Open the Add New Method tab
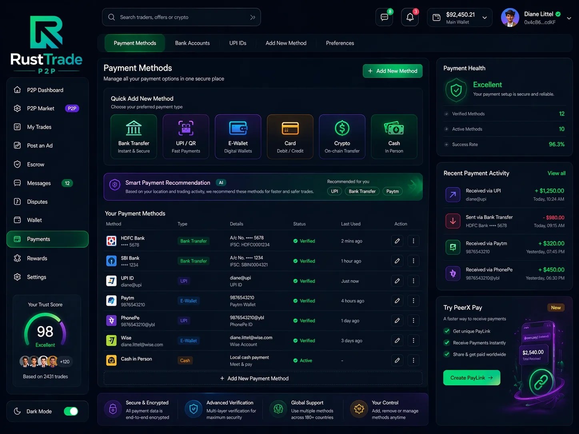The height and width of the screenshot is (434, 579). pyautogui.click(x=286, y=43)
